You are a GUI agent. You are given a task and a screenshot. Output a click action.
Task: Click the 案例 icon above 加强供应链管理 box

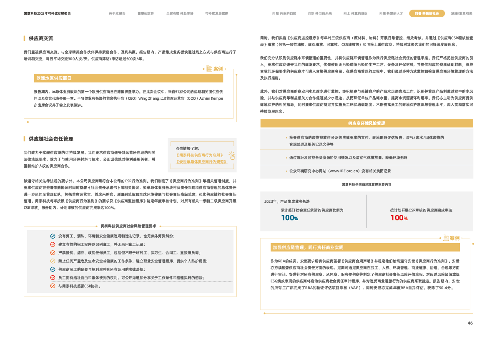point(445,238)
